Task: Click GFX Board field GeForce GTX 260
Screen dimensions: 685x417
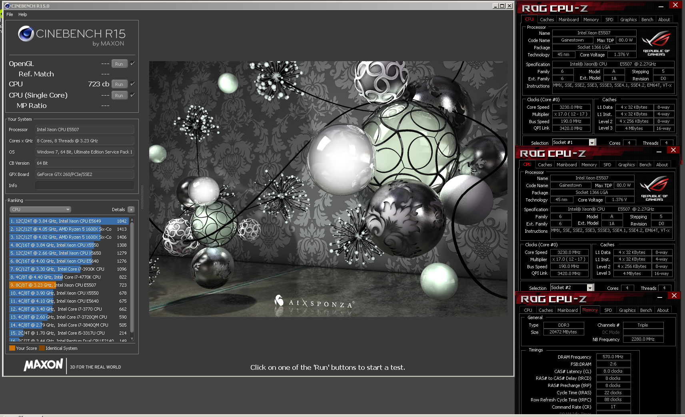Action: tap(85, 174)
